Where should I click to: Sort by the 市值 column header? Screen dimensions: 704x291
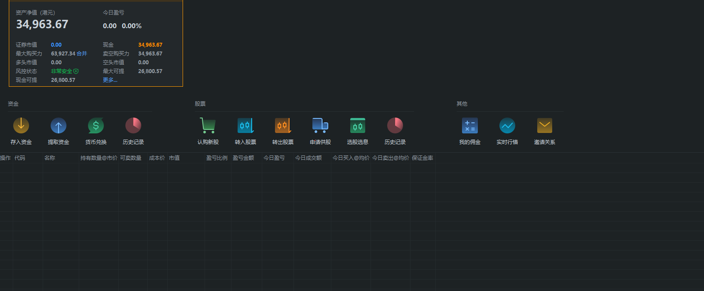click(174, 158)
